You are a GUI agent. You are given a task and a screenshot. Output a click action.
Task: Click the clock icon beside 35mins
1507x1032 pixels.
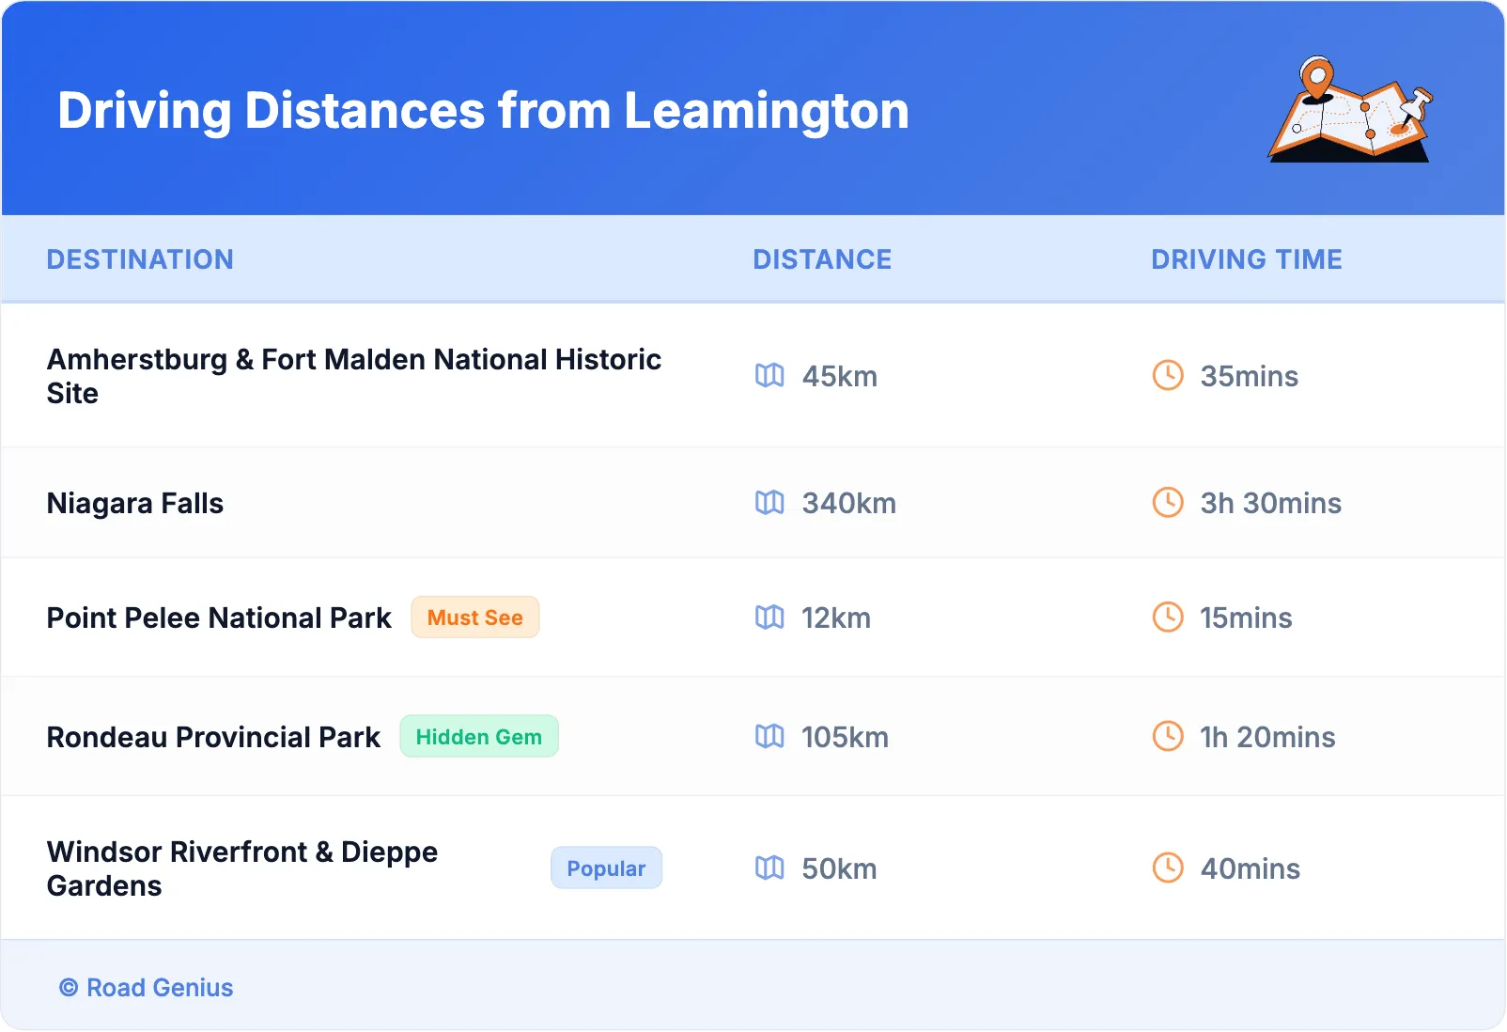[x=1168, y=376]
